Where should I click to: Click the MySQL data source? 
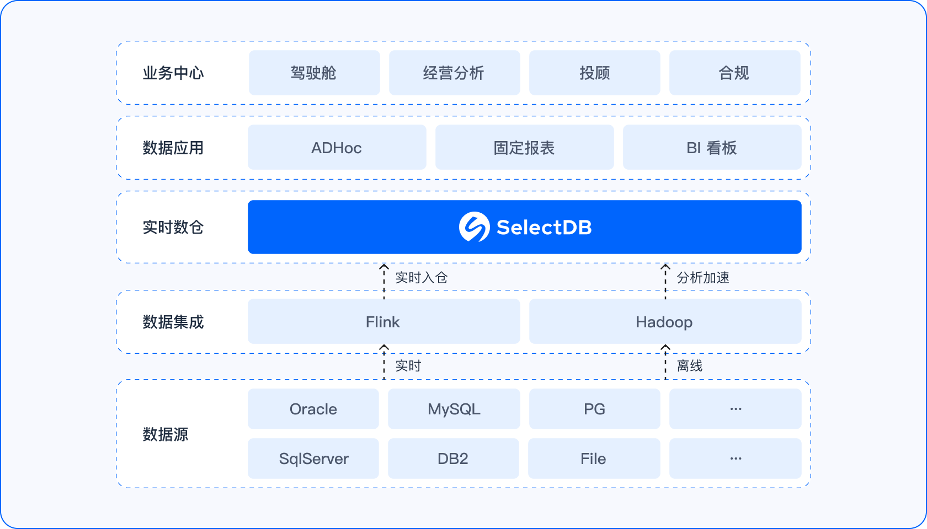point(454,409)
